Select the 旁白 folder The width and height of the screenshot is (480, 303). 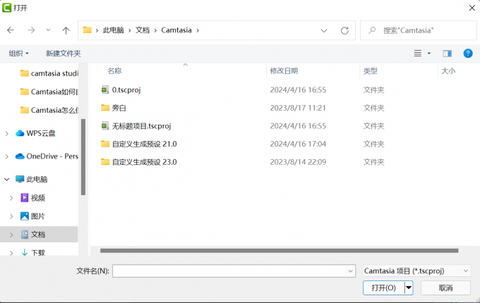[x=119, y=108]
